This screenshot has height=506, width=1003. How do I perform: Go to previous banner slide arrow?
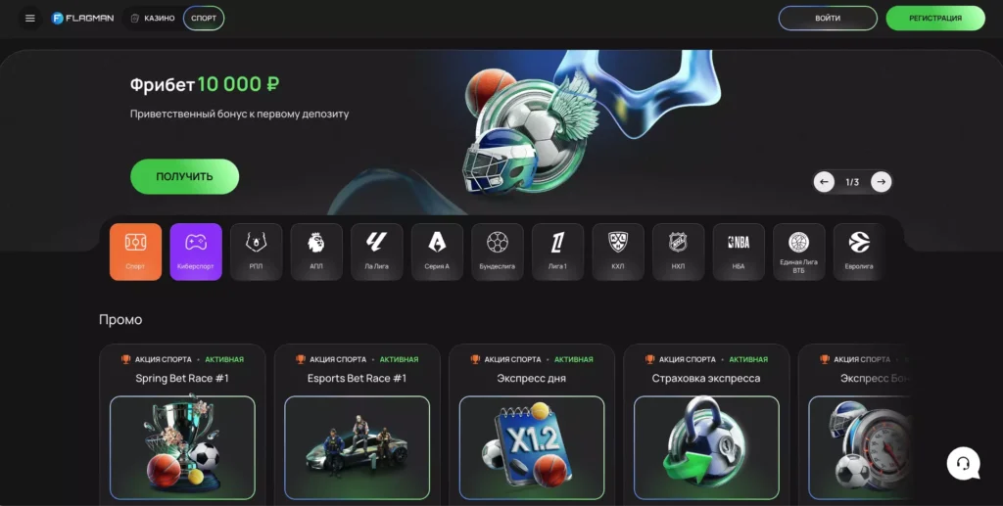pyautogui.click(x=824, y=182)
